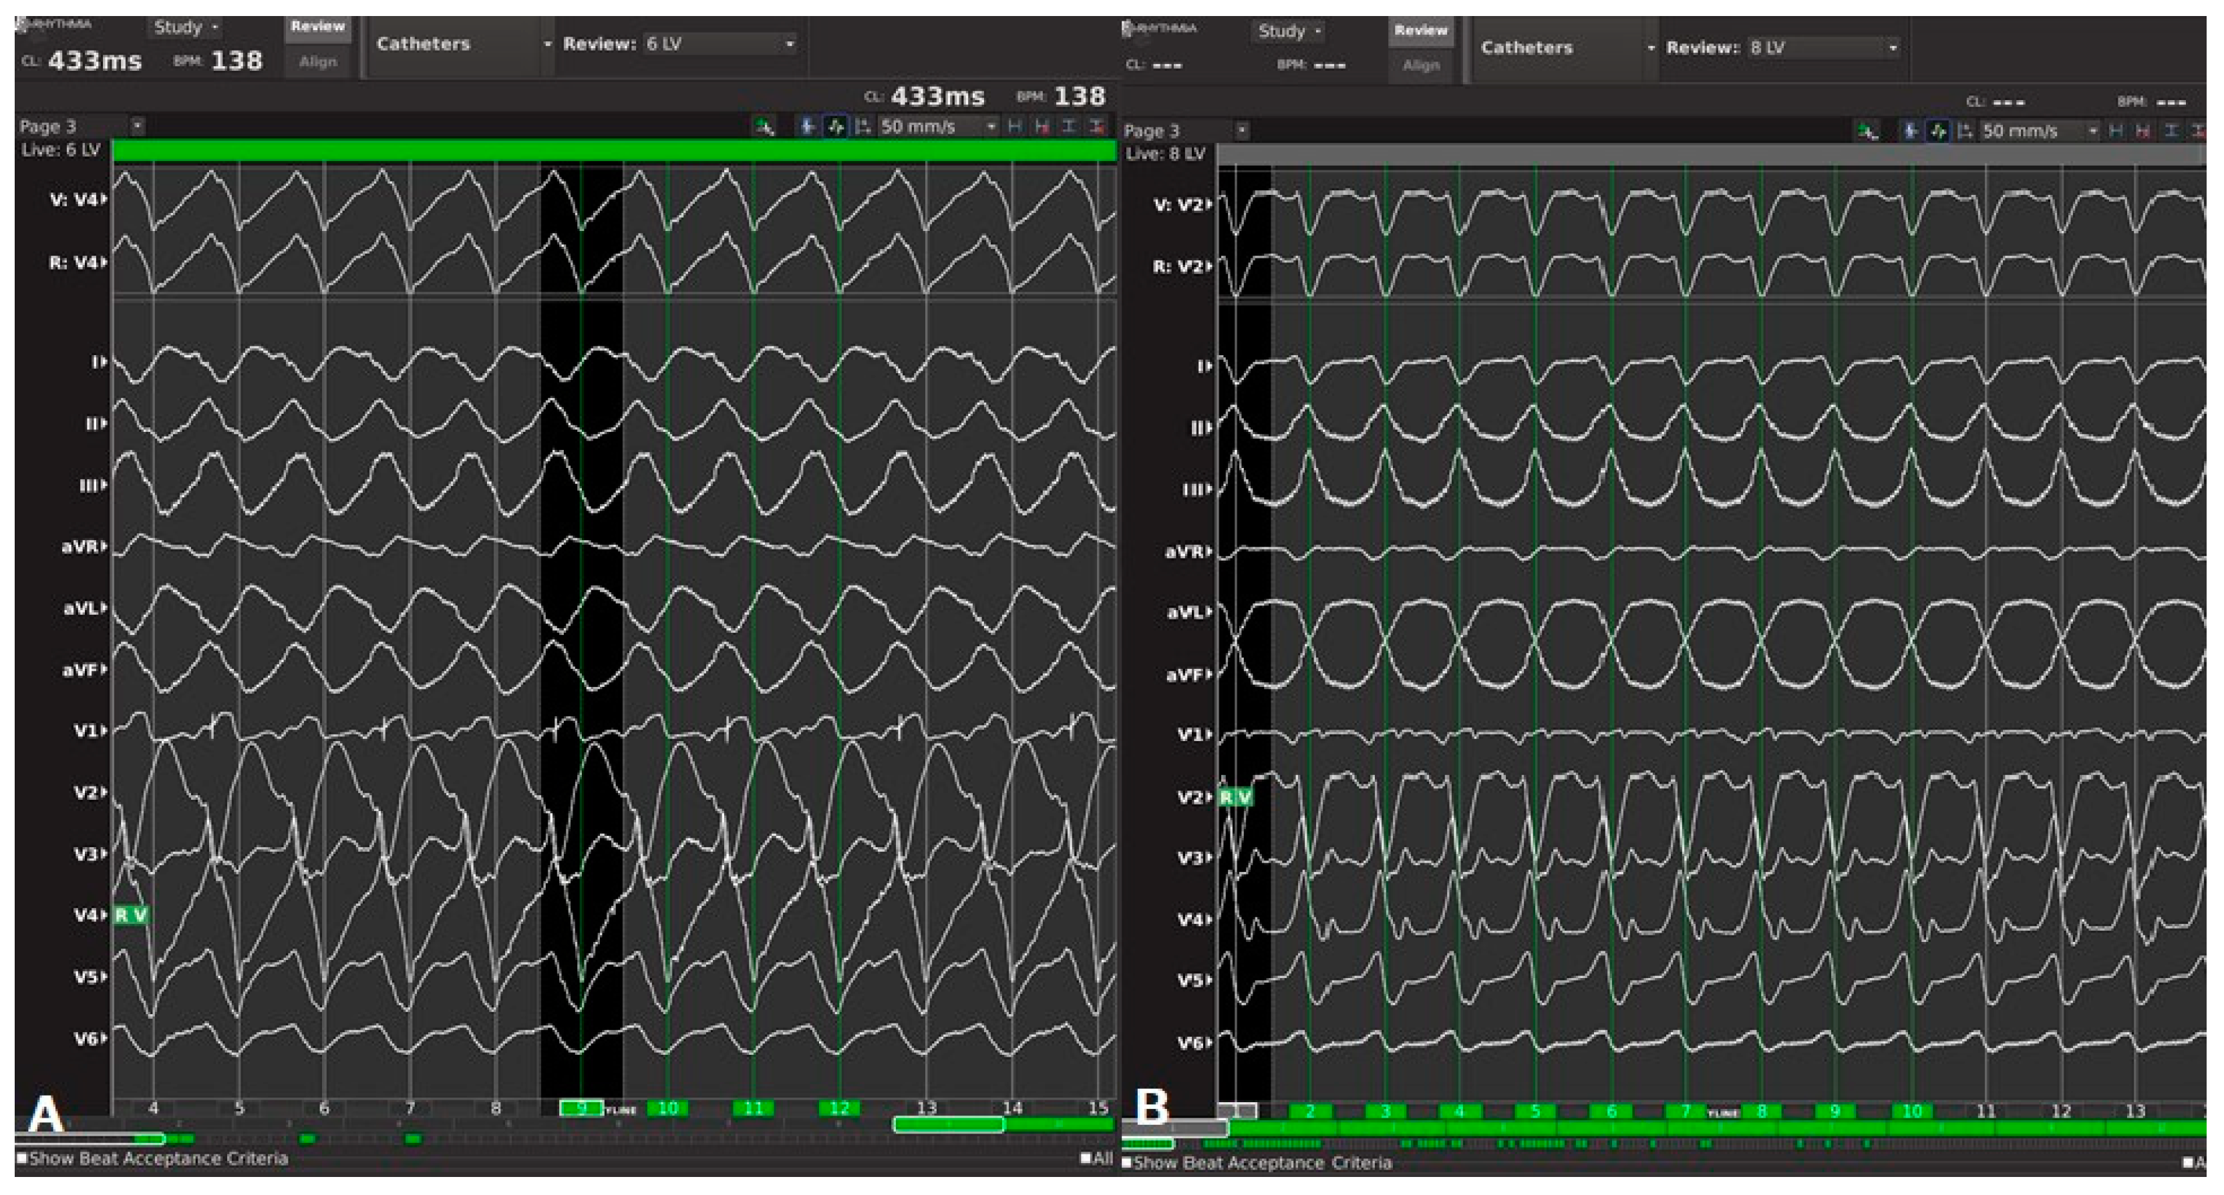Click the green signal tool icon in panel A toolbar
The height and width of the screenshot is (1195, 2224).
(765, 128)
